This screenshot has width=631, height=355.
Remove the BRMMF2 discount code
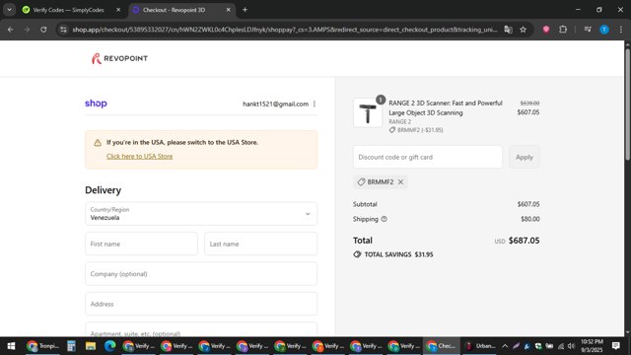click(x=401, y=181)
